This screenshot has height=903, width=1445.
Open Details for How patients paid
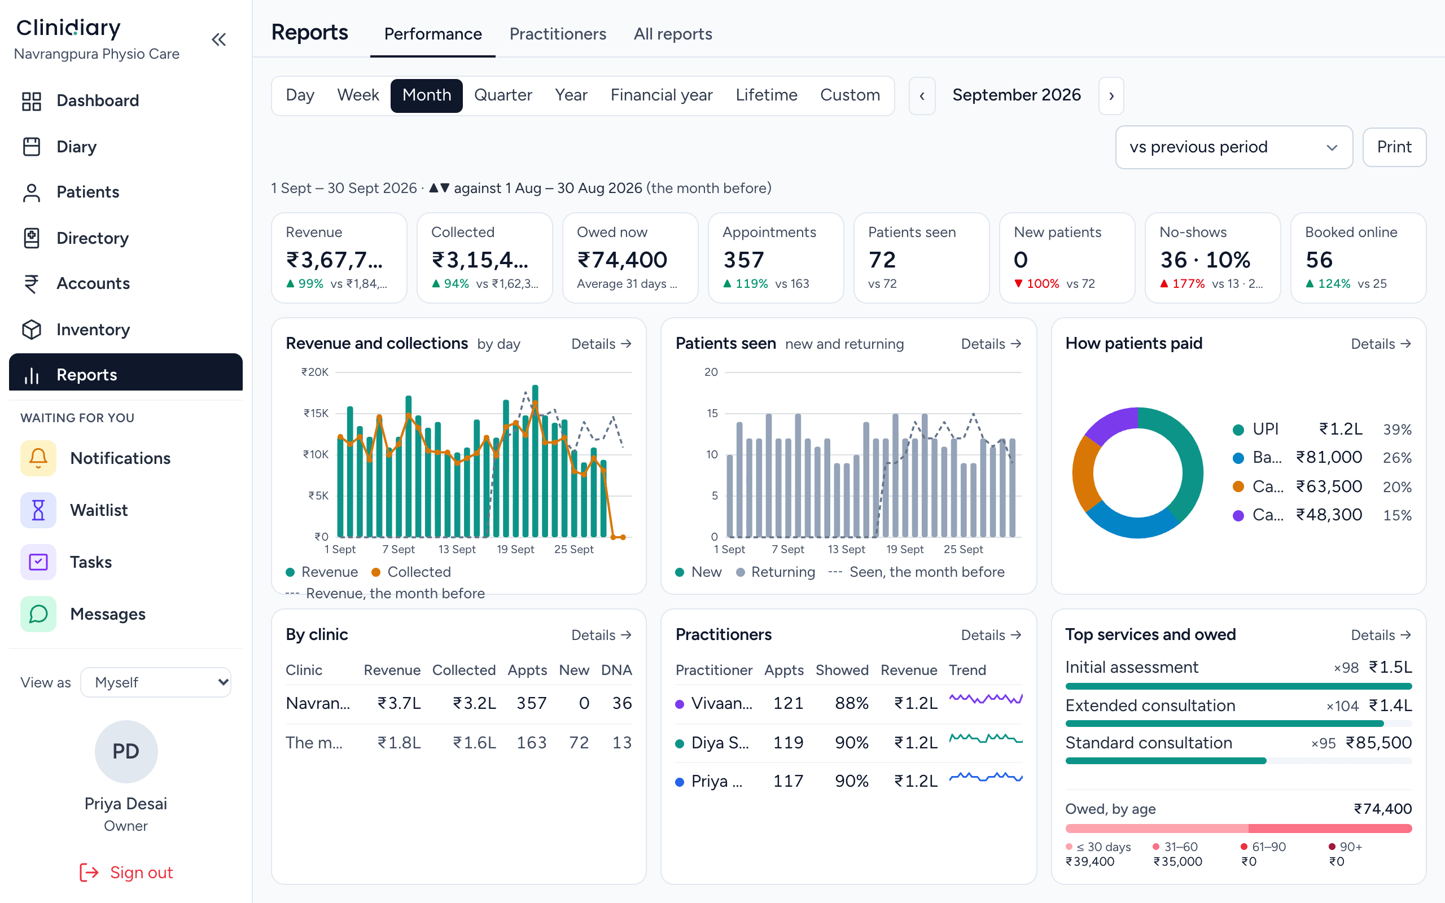pos(1381,344)
